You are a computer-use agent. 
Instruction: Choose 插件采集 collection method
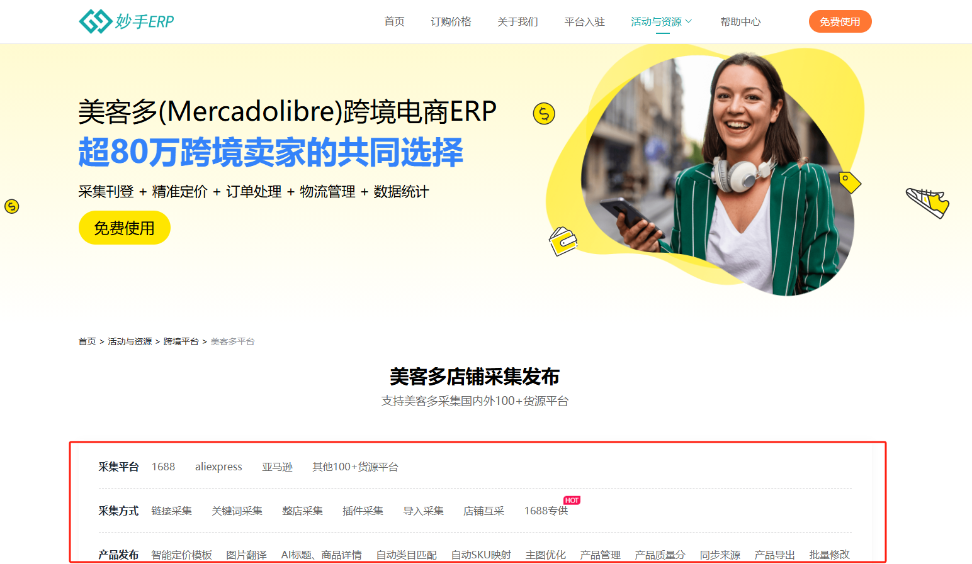coord(363,511)
